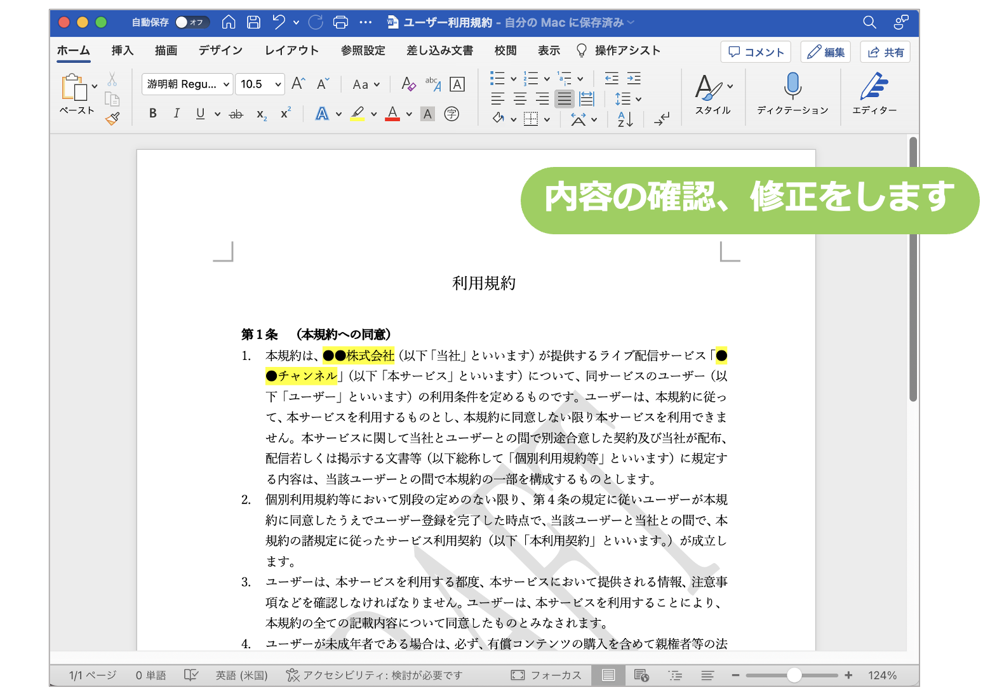Image resolution: width=983 pixels, height=692 pixels.
Task: Click the ペースト paste icon
Action: coord(75,88)
